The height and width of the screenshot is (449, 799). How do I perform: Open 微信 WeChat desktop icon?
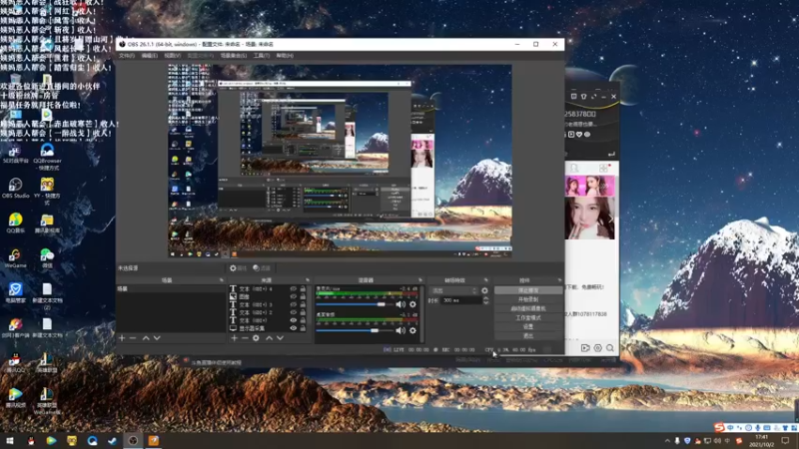[47, 258]
